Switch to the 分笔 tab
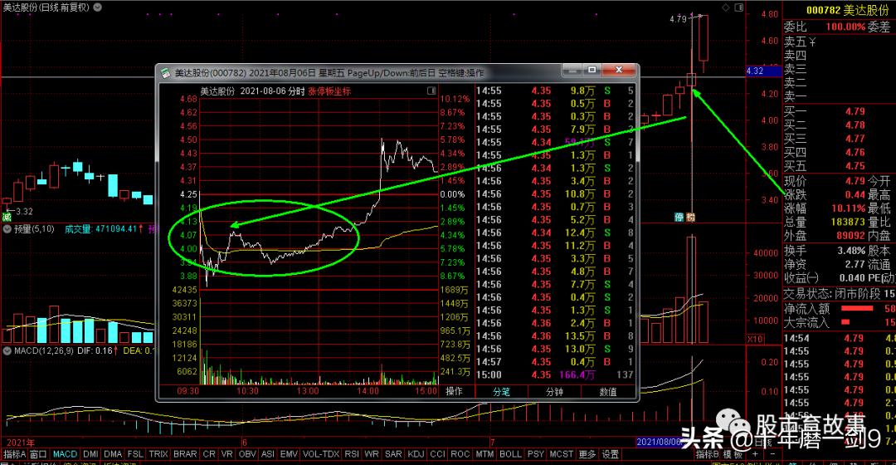 point(501,391)
